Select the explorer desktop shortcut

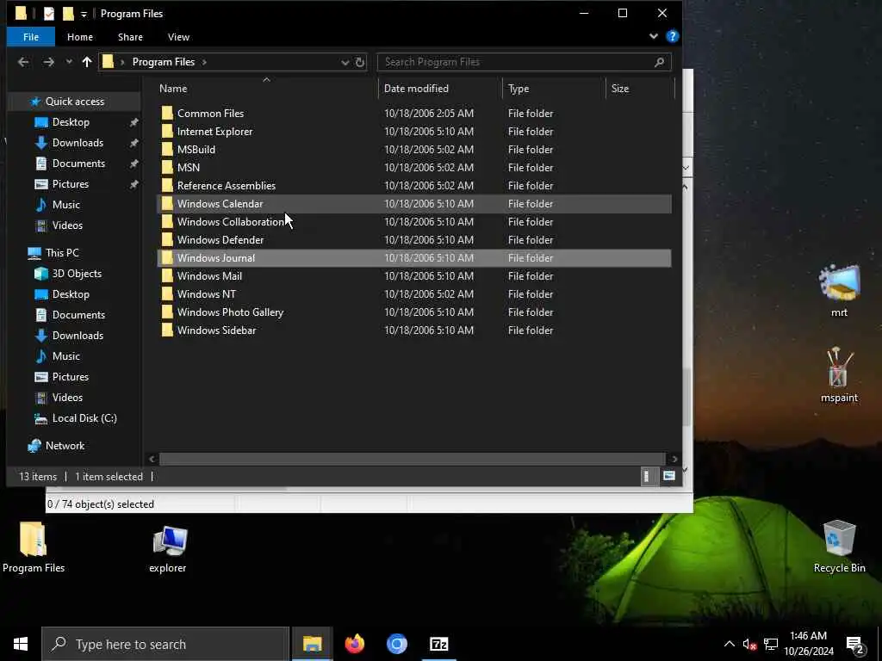168,548
